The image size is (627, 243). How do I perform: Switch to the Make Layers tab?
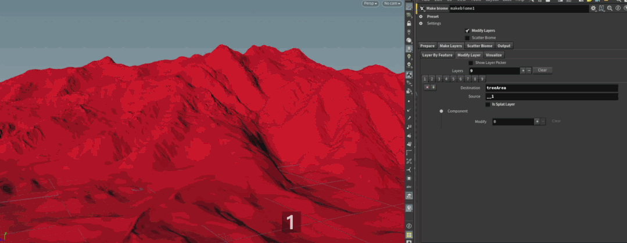(x=451, y=46)
